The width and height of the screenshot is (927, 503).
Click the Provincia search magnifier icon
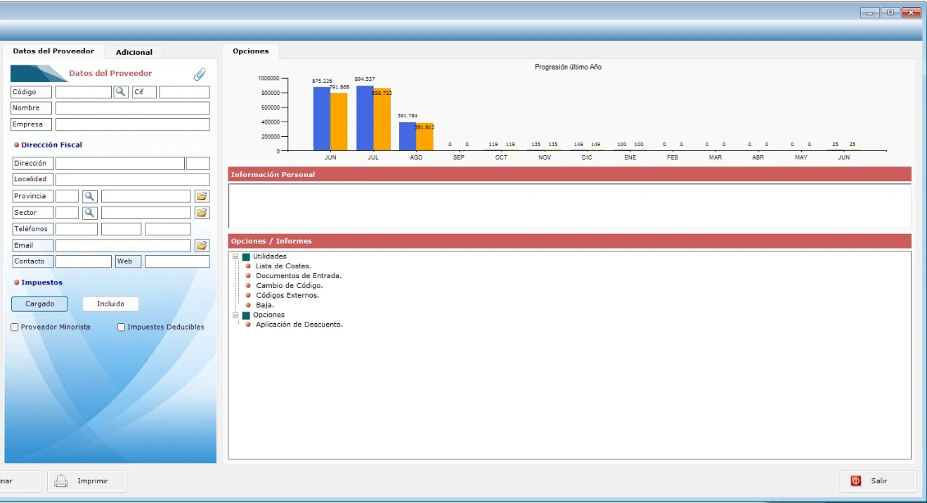click(89, 196)
